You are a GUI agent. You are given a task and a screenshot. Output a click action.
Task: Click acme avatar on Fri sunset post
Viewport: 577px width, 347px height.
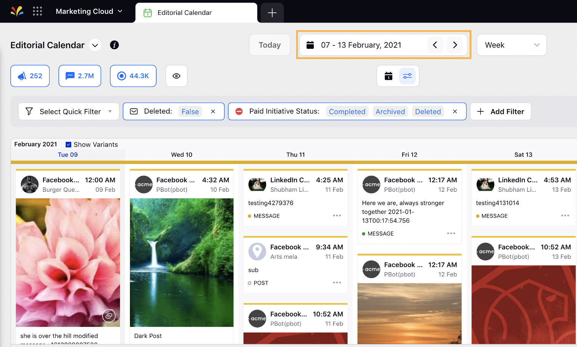[x=371, y=269]
